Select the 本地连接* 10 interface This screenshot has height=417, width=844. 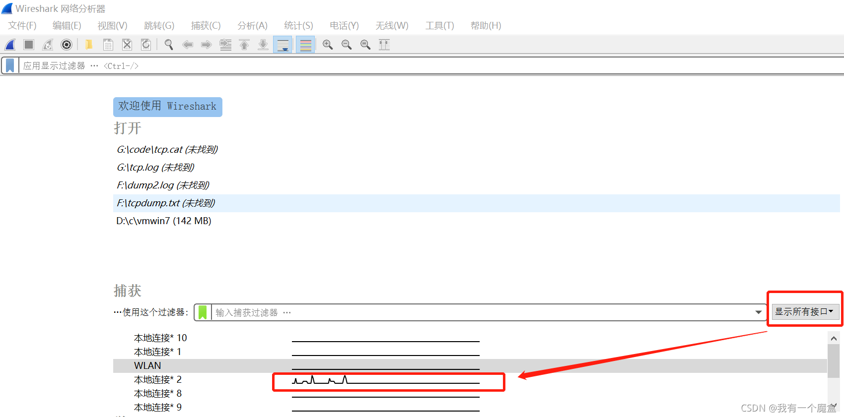(160, 338)
